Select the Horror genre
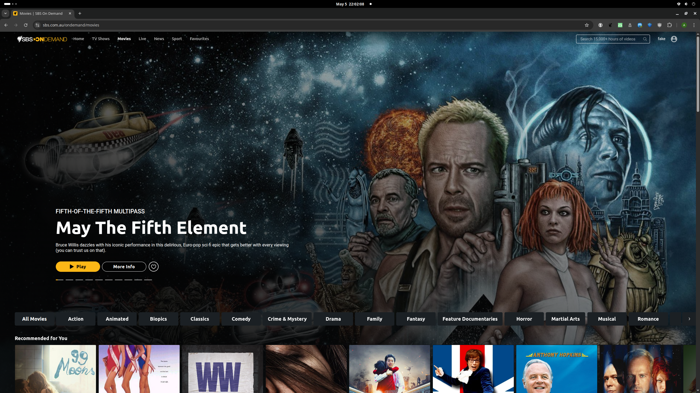The image size is (700, 393). pyautogui.click(x=524, y=319)
